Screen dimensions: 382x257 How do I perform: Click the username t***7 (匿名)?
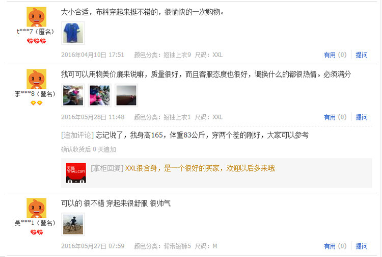coord(35,32)
